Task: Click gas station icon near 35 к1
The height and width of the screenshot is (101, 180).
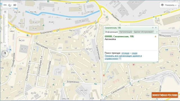Action: coord(43,25)
